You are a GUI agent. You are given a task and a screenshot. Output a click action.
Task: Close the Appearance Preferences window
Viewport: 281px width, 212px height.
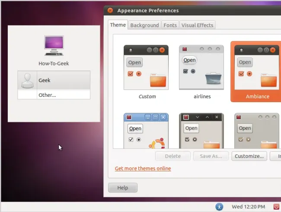click(110, 10)
